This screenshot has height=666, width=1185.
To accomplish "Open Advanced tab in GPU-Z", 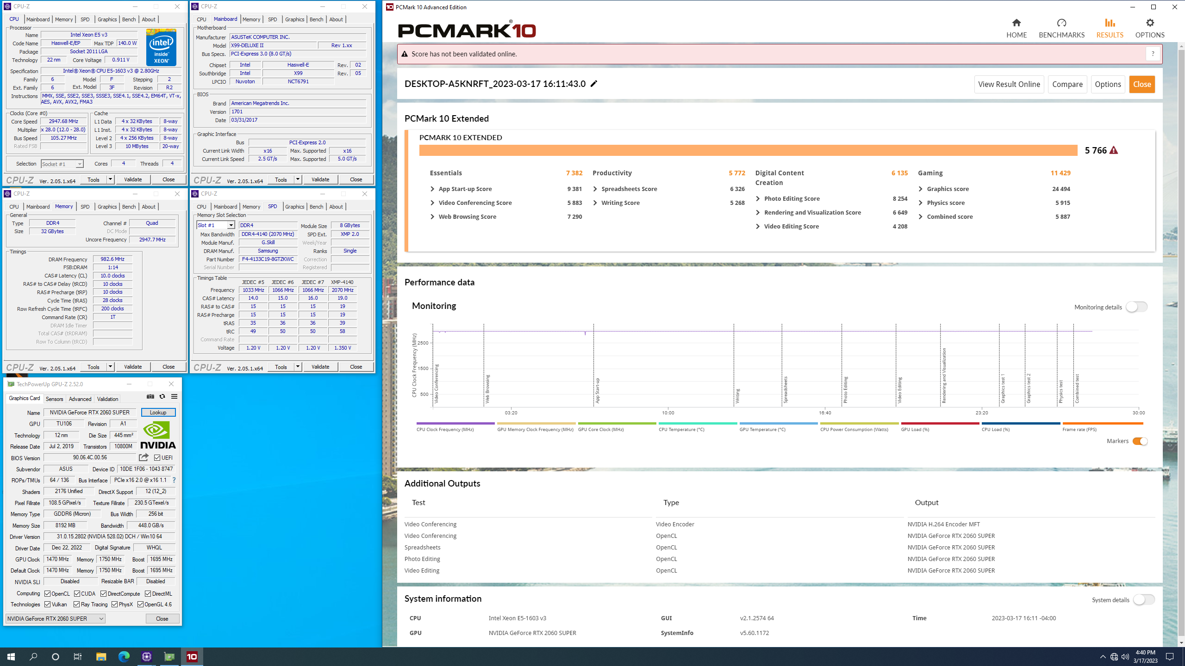I will tap(80, 399).
